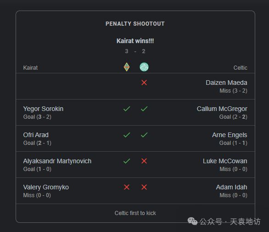This screenshot has width=269, height=232.
Task: Click the green goal check for Arne Engels
Action: (144, 135)
